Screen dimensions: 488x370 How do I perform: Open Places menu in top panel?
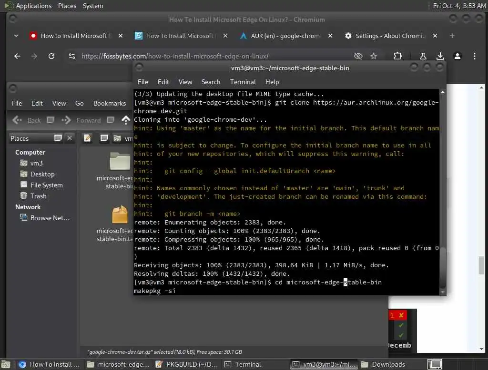[x=67, y=6]
